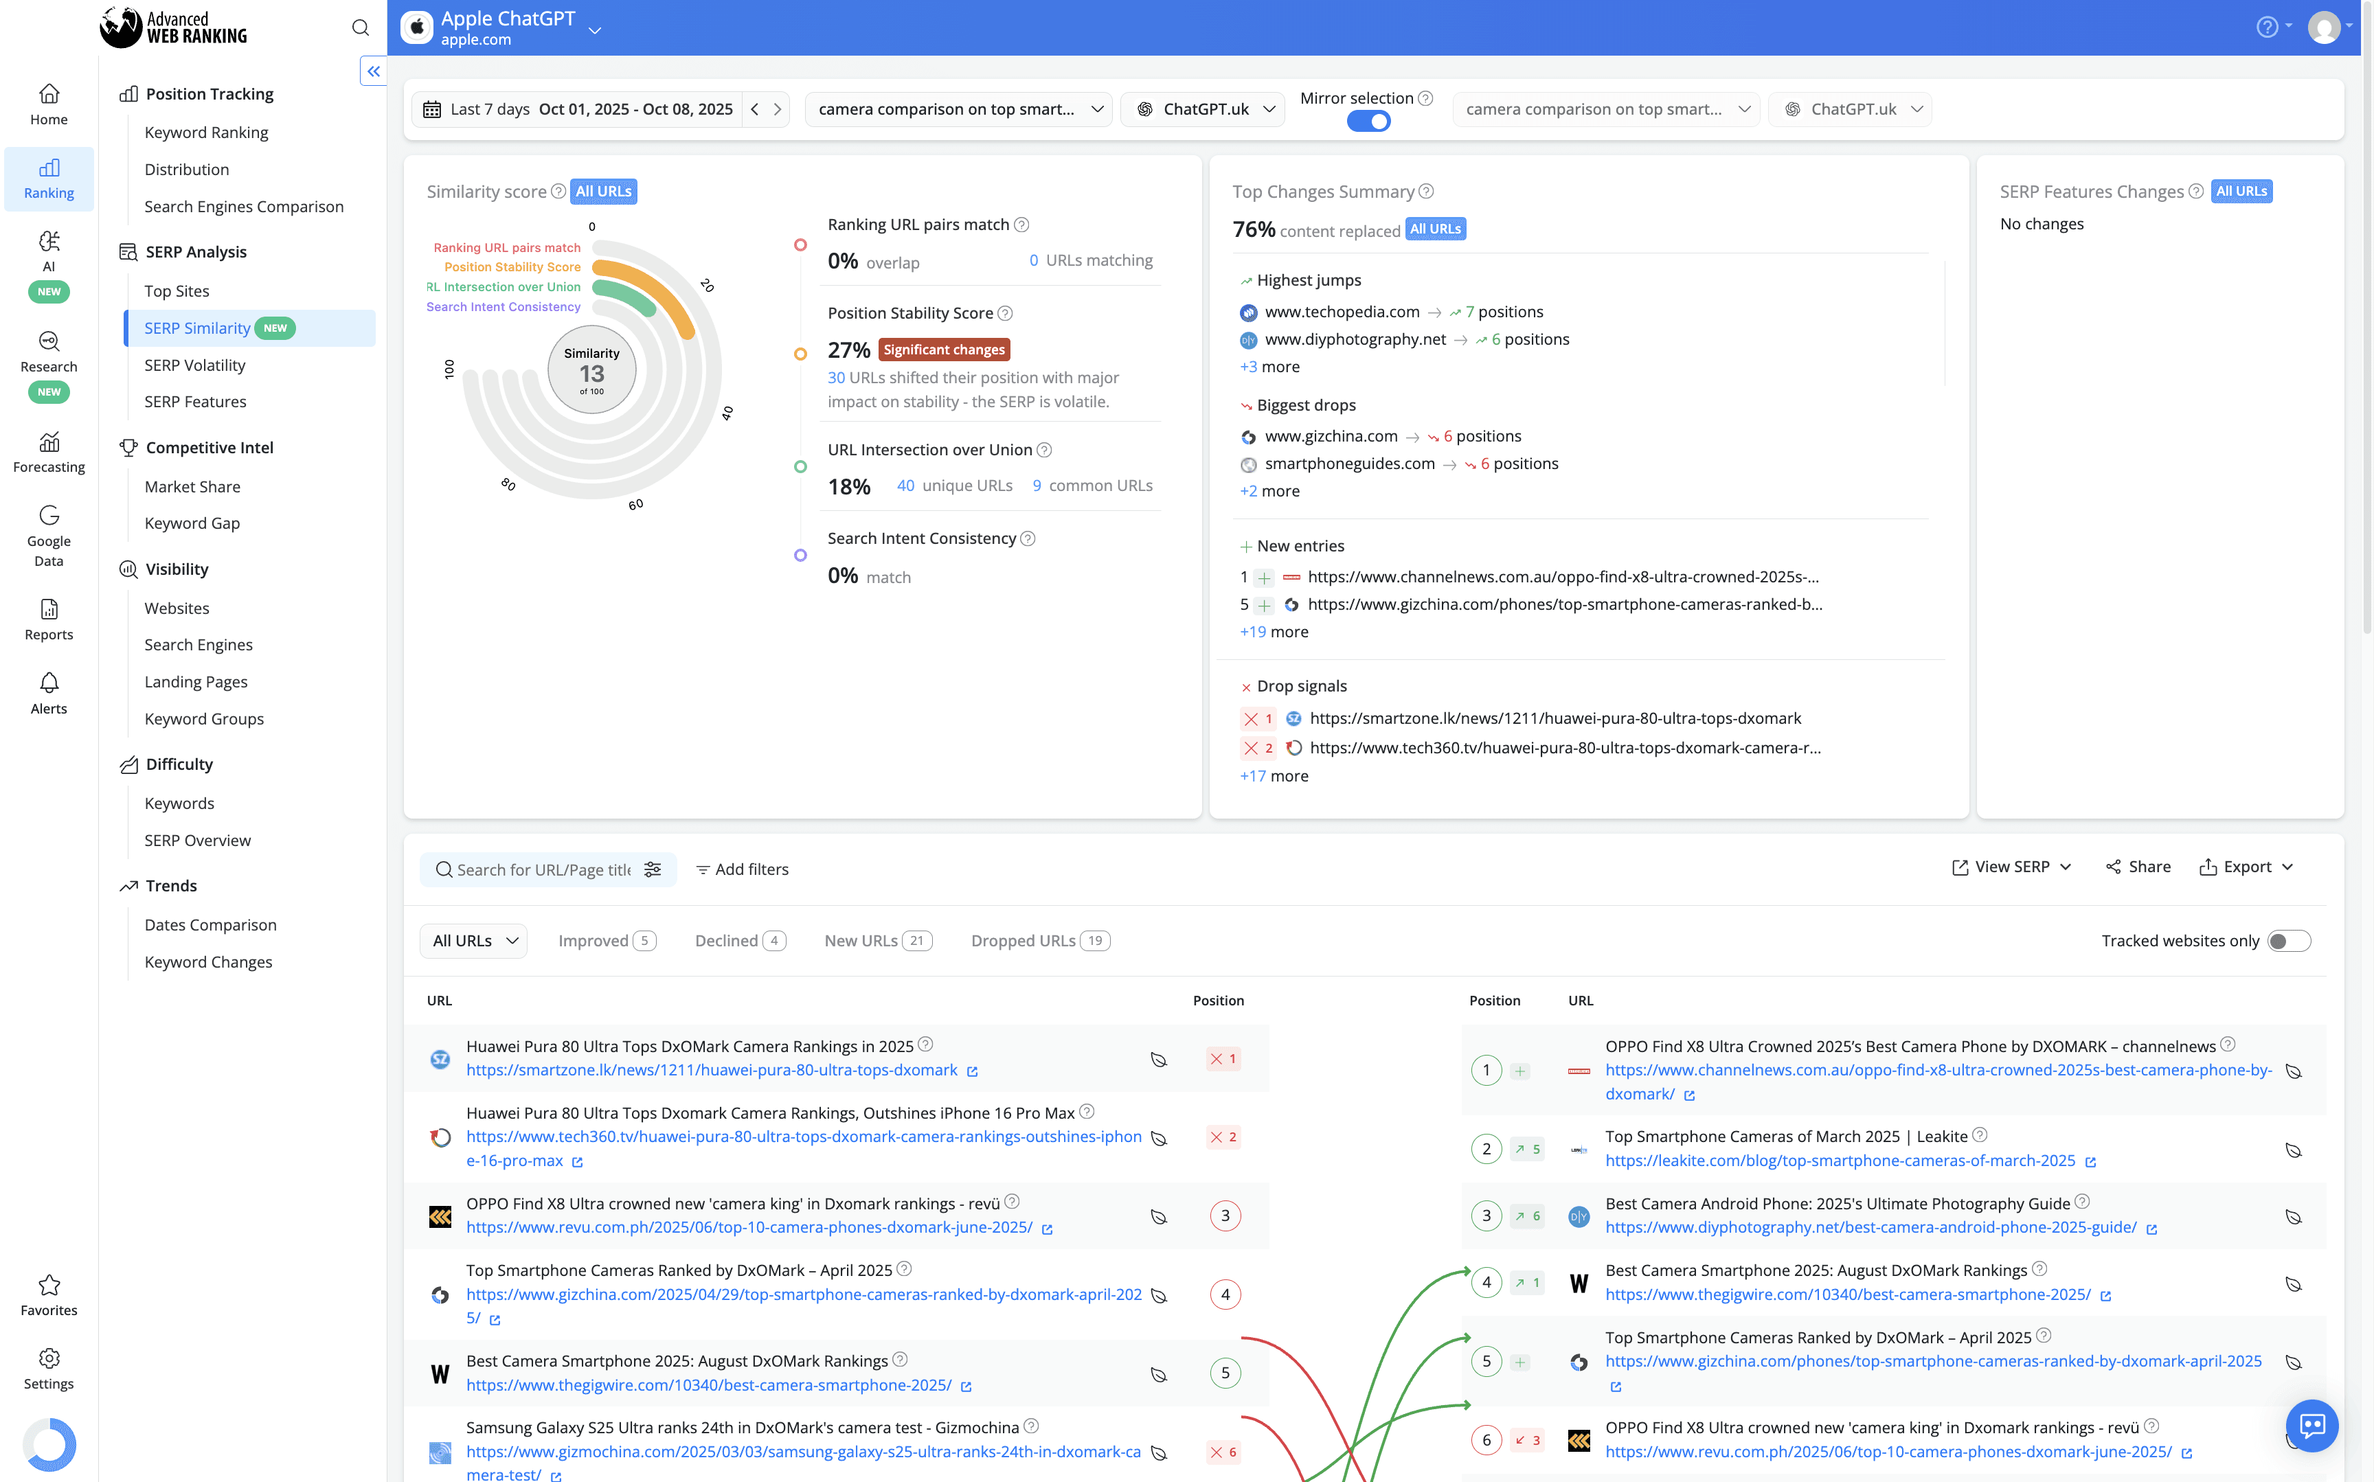Collapse the sidebar with double-chevron button

(374, 71)
